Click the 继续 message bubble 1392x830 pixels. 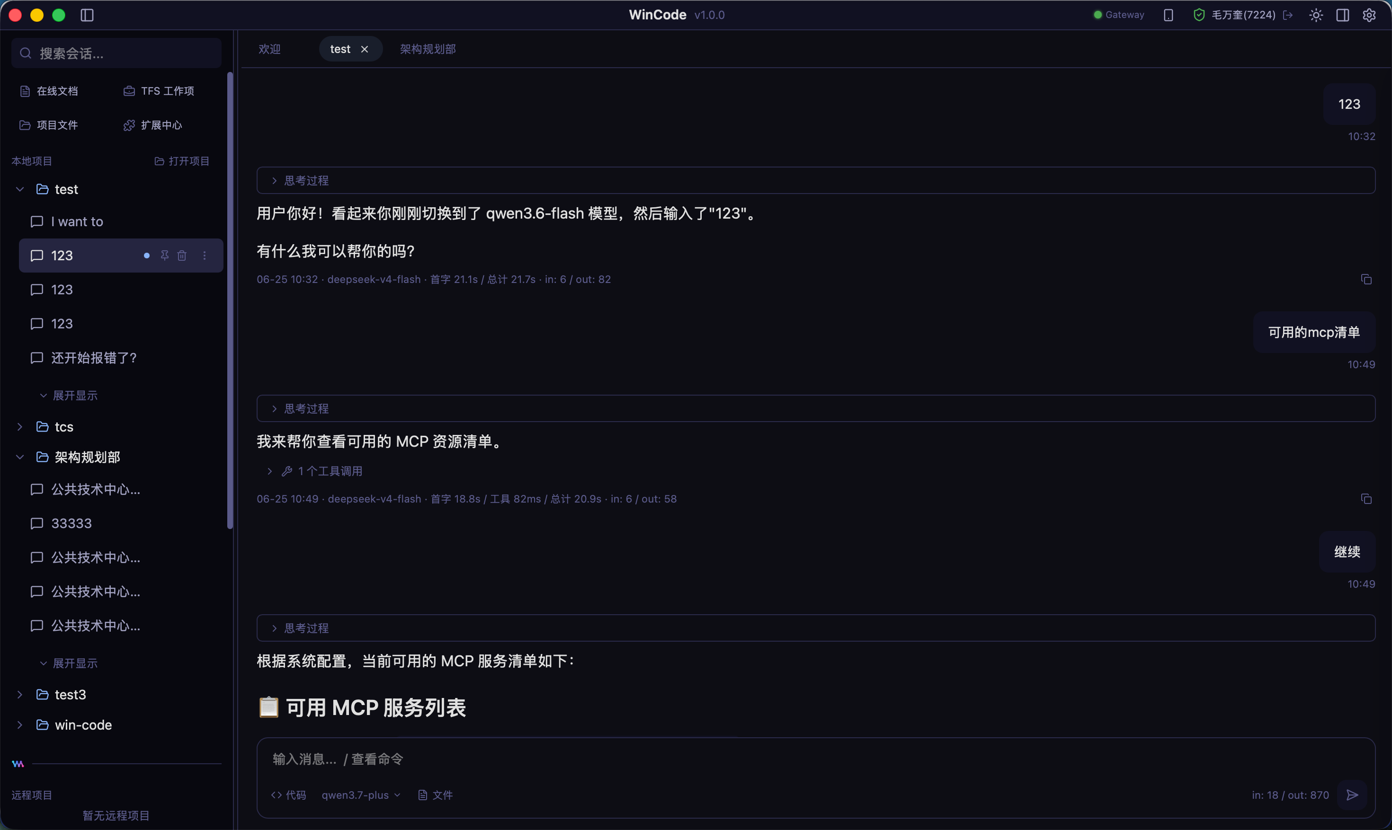(x=1347, y=552)
